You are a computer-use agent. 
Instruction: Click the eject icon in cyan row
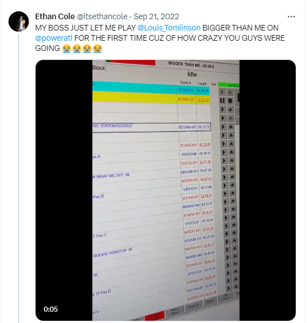coord(230,92)
